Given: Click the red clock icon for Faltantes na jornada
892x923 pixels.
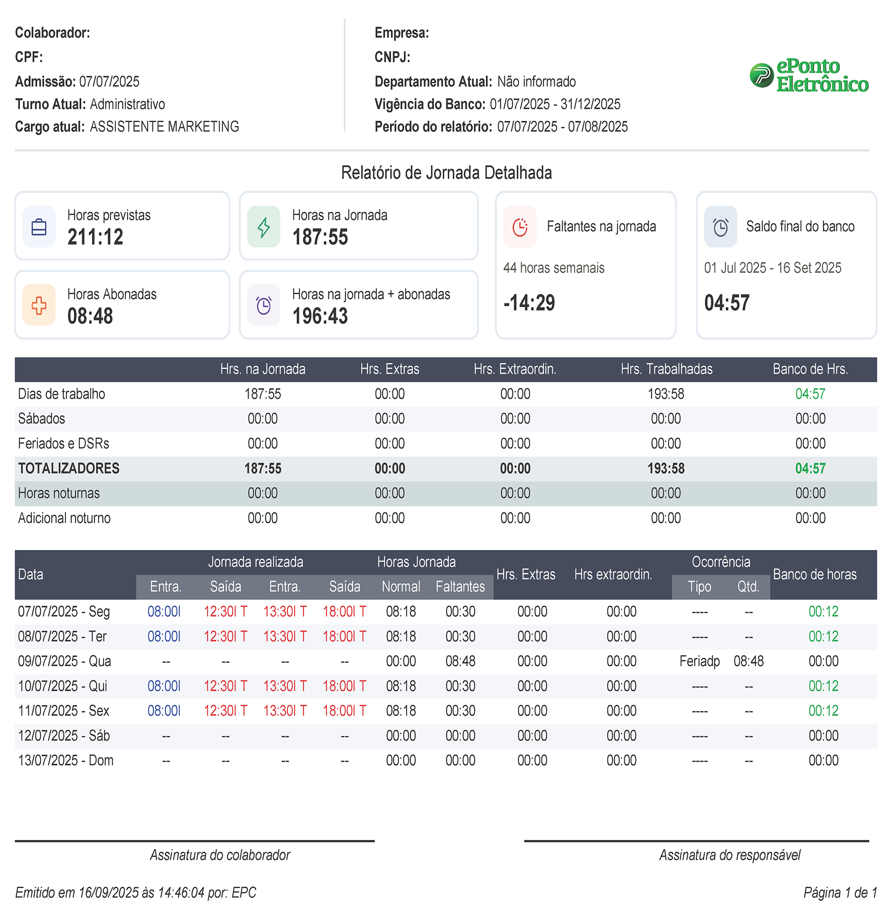Looking at the screenshot, I should [519, 227].
